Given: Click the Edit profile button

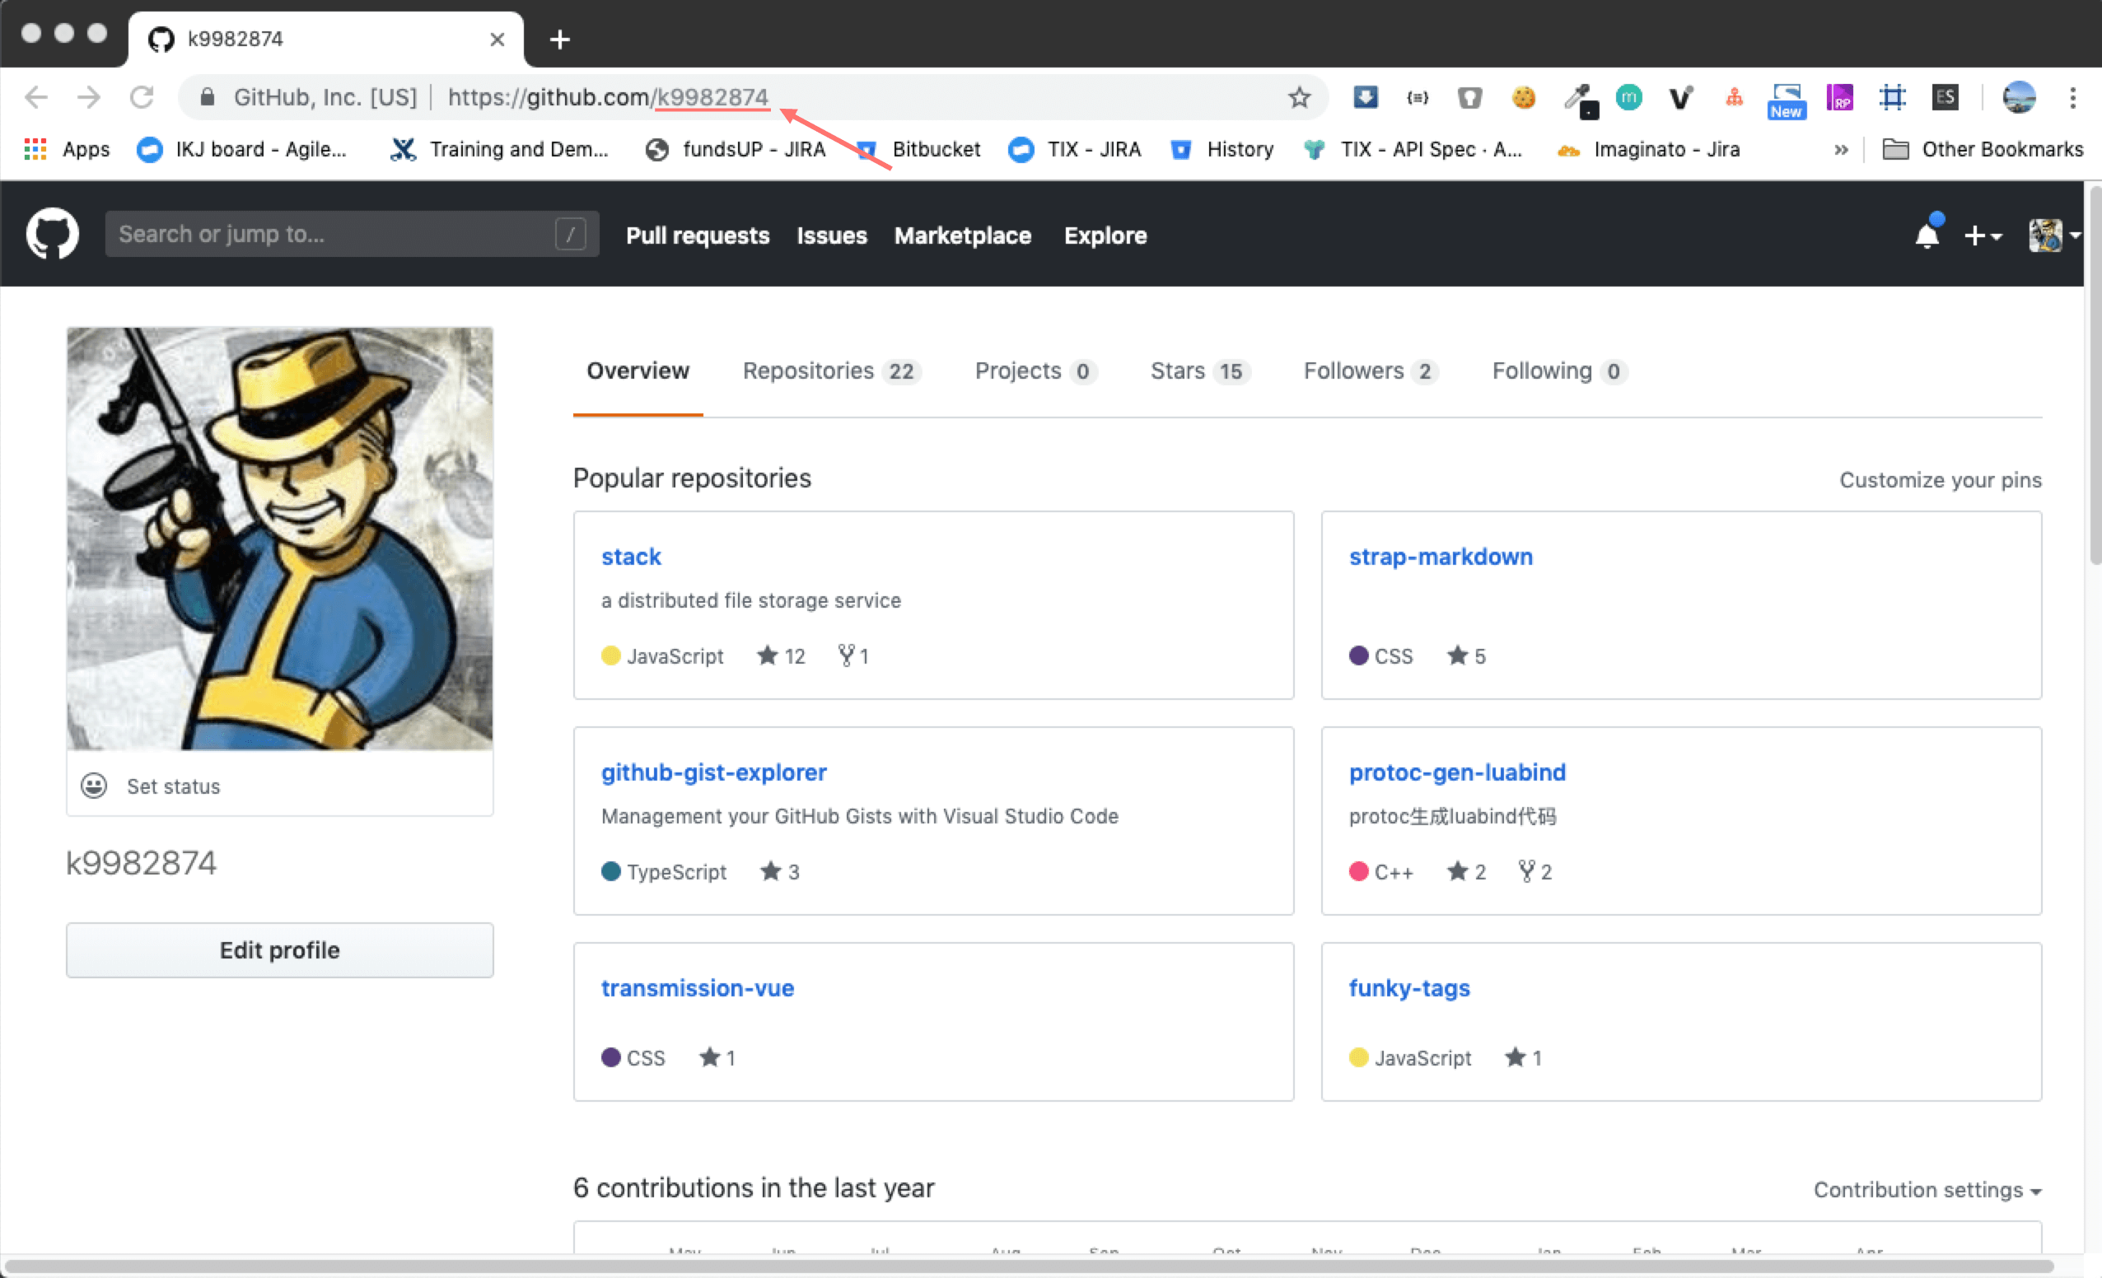Looking at the screenshot, I should click(279, 949).
